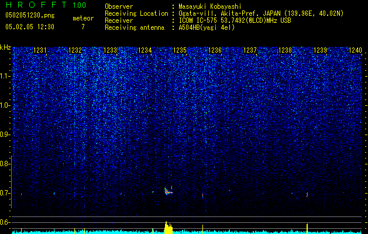Click the yellow power spike below 1236

click(202, 229)
